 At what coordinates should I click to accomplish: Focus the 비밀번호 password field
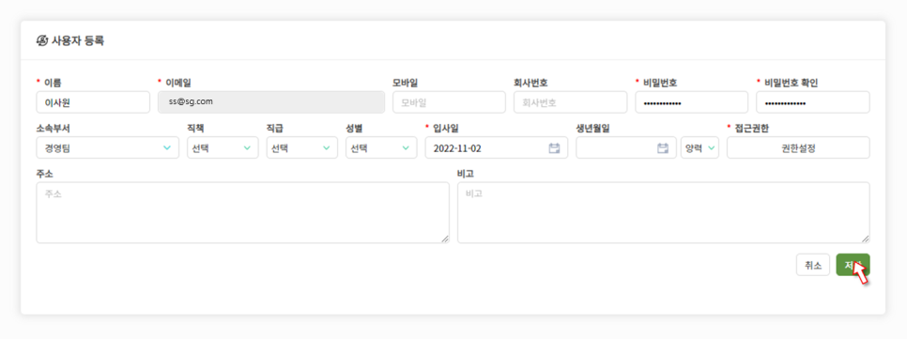pyautogui.click(x=692, y=102)
